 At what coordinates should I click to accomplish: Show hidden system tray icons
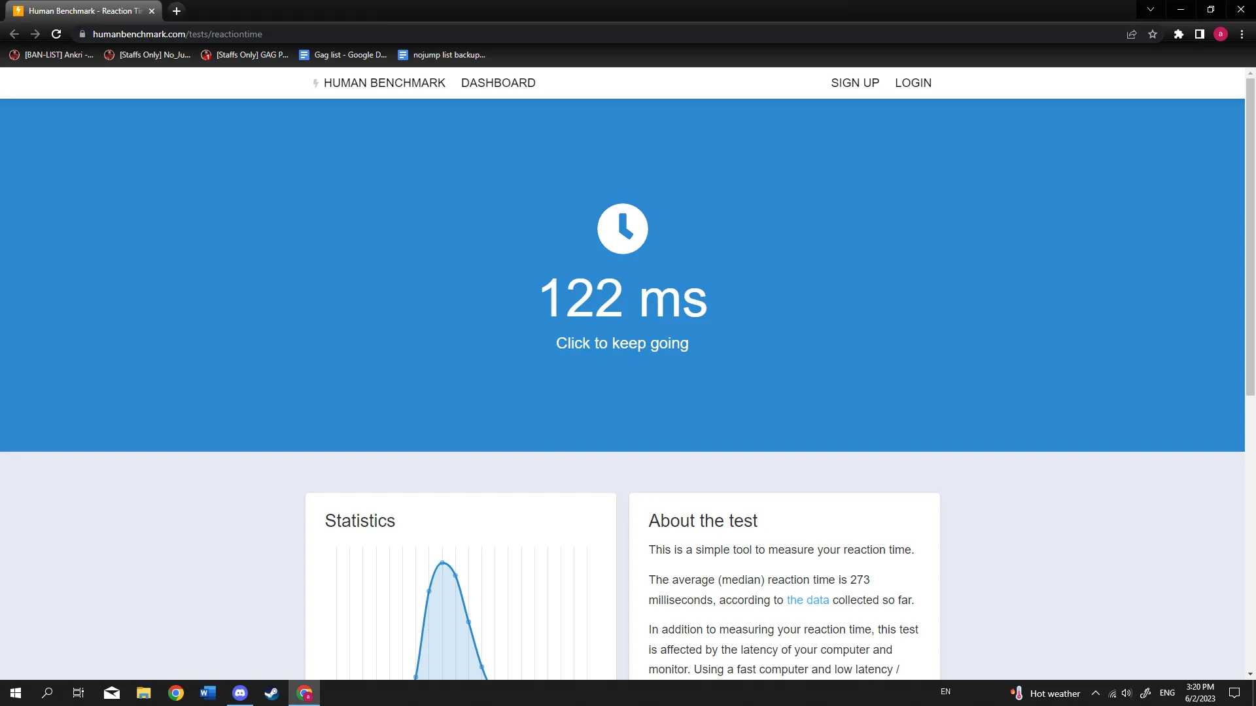(x=1096, y=693)
